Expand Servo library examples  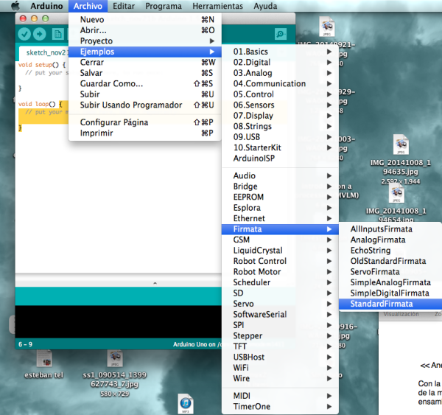pyautogui.click(x=280, y=304)
